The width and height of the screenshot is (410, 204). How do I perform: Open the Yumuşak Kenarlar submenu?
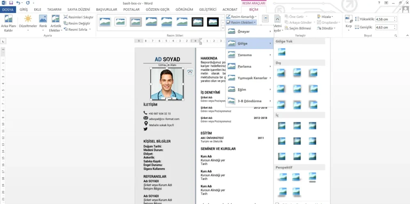pyautogui.click(x=249, y=78)
